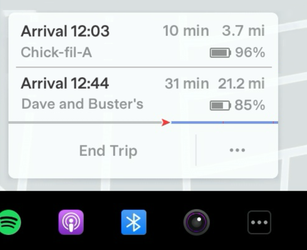Launch the Apple Podcasts app
This screenshot has height=250, width=307.
(71, 222)
